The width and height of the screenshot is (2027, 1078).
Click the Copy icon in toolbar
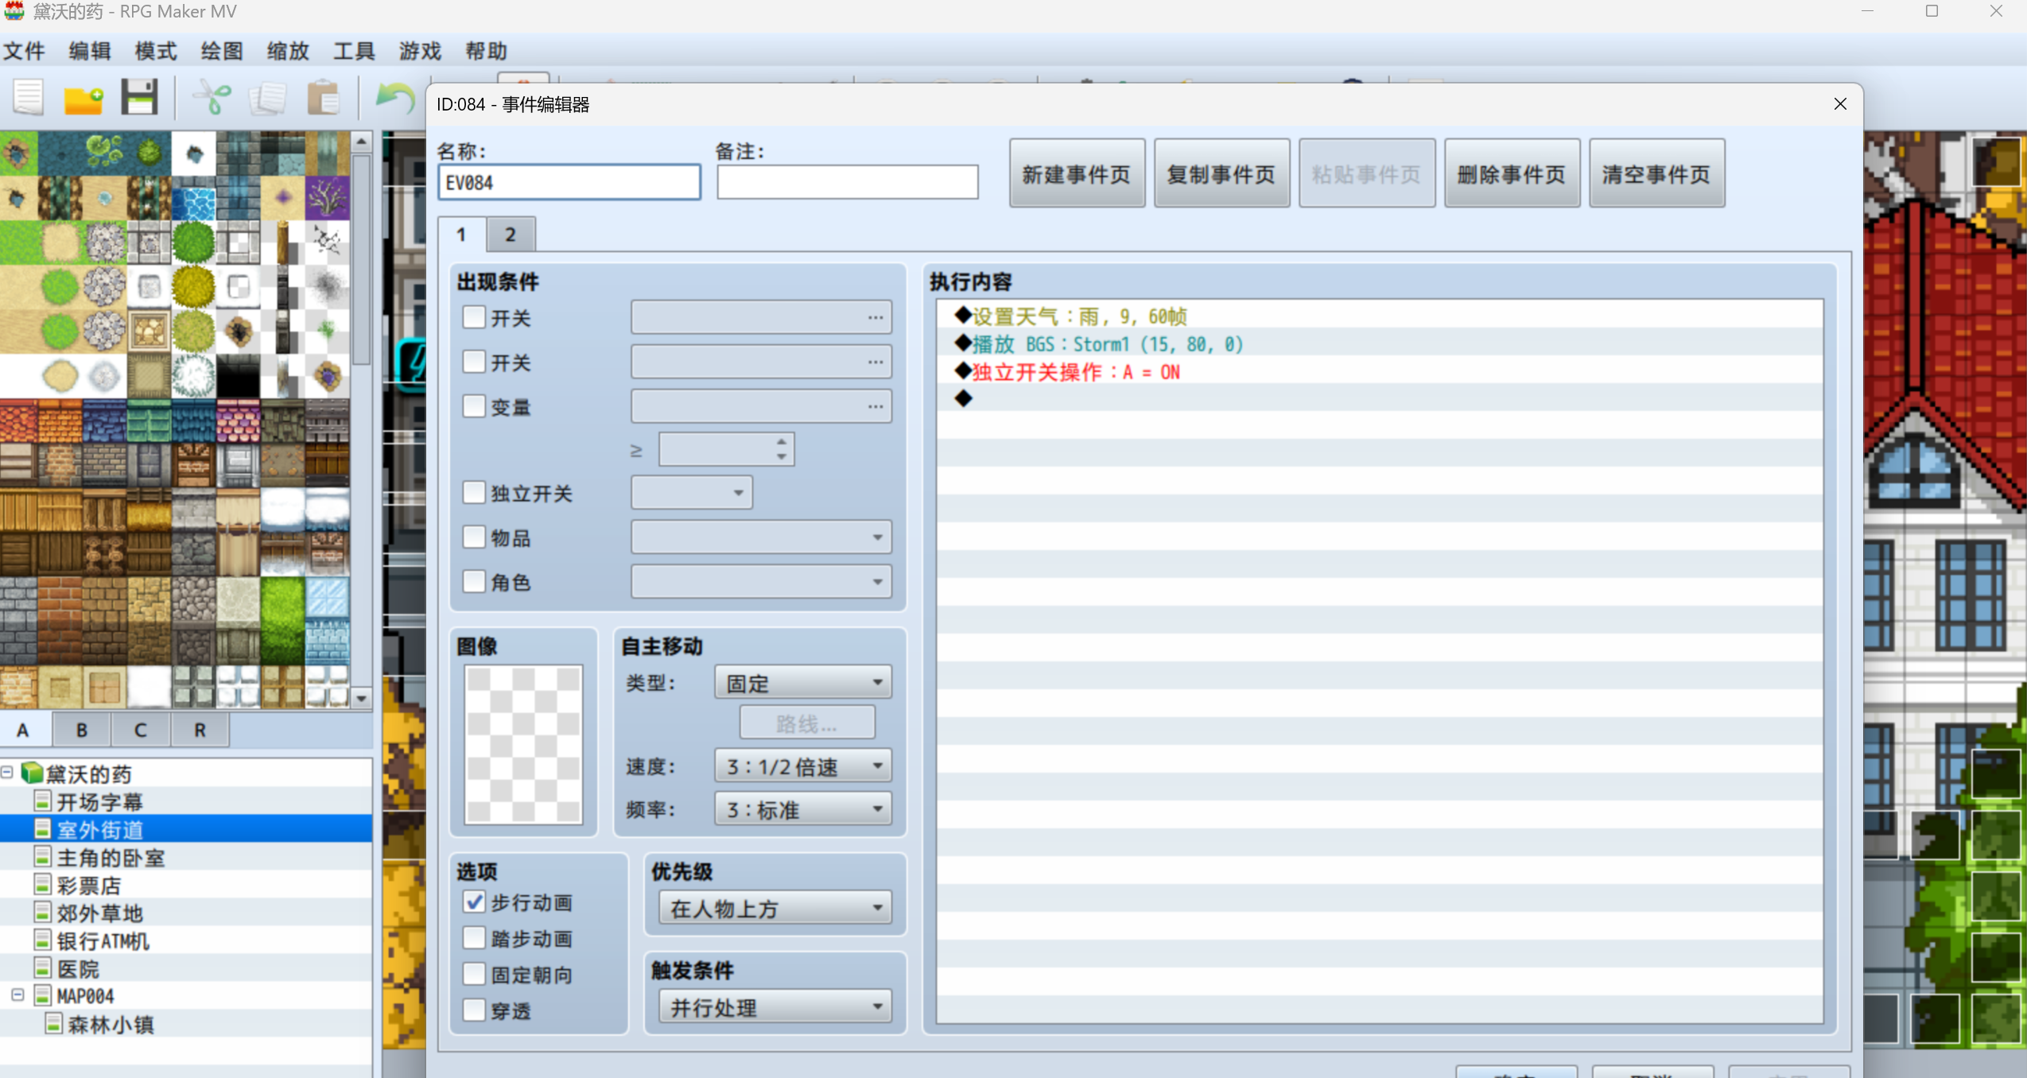tap(268, 99)
